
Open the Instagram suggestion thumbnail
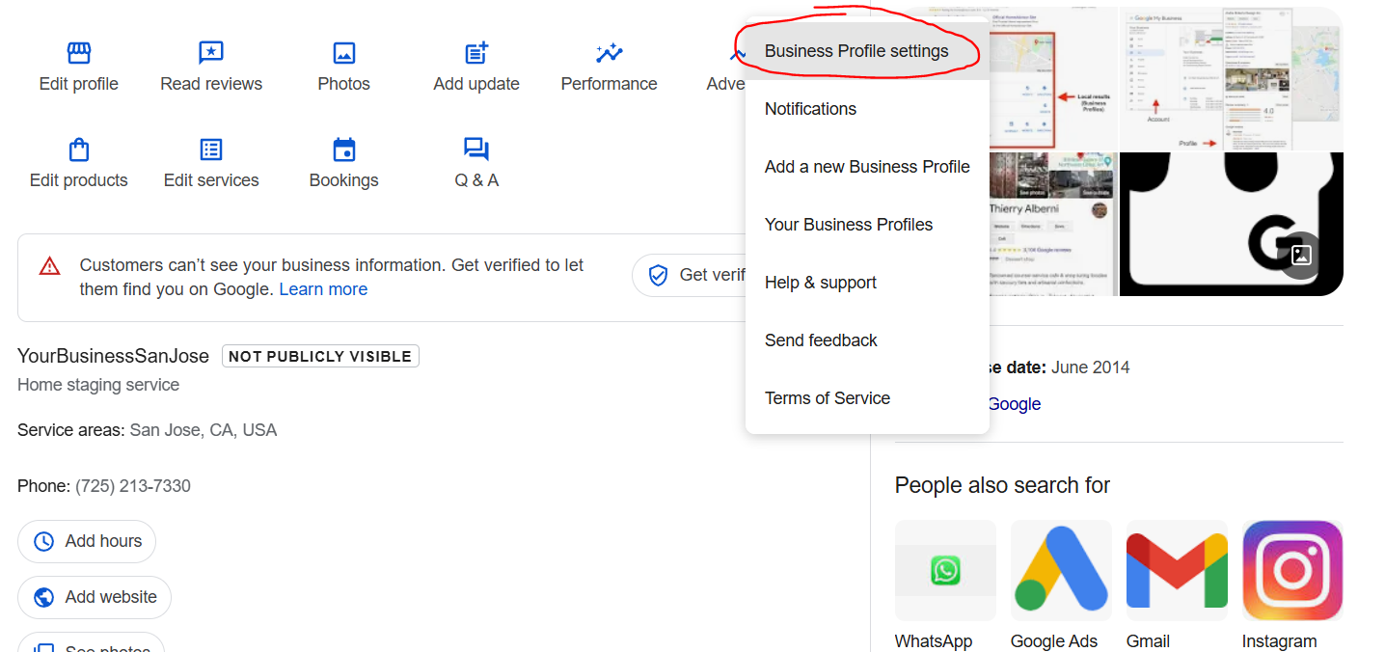click(x=1292, y=571)
